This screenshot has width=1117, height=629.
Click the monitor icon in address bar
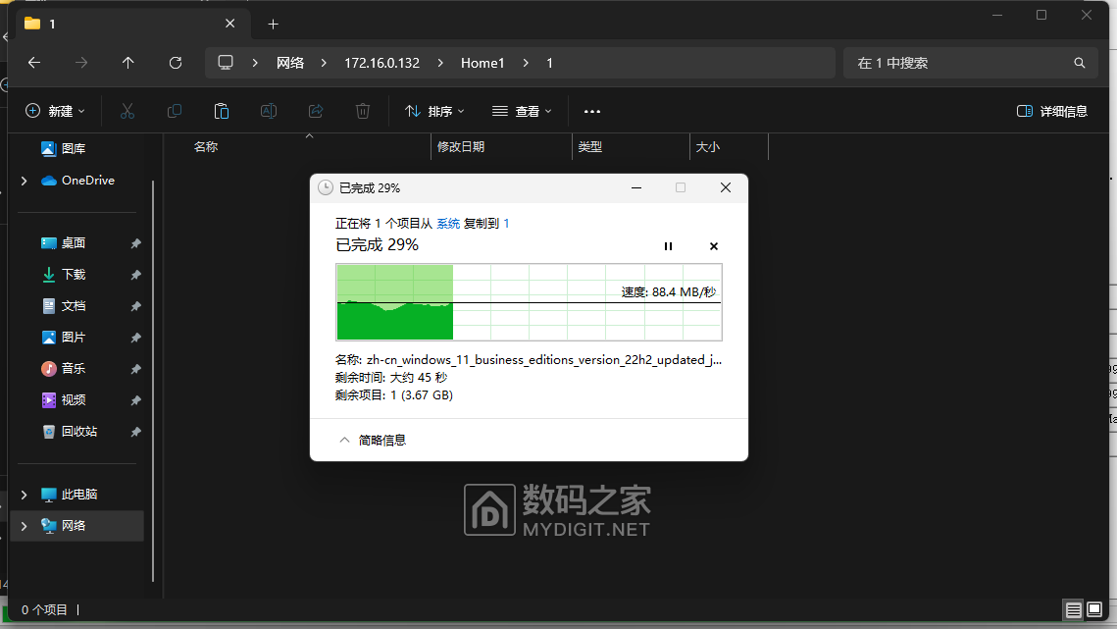[226, 63]
